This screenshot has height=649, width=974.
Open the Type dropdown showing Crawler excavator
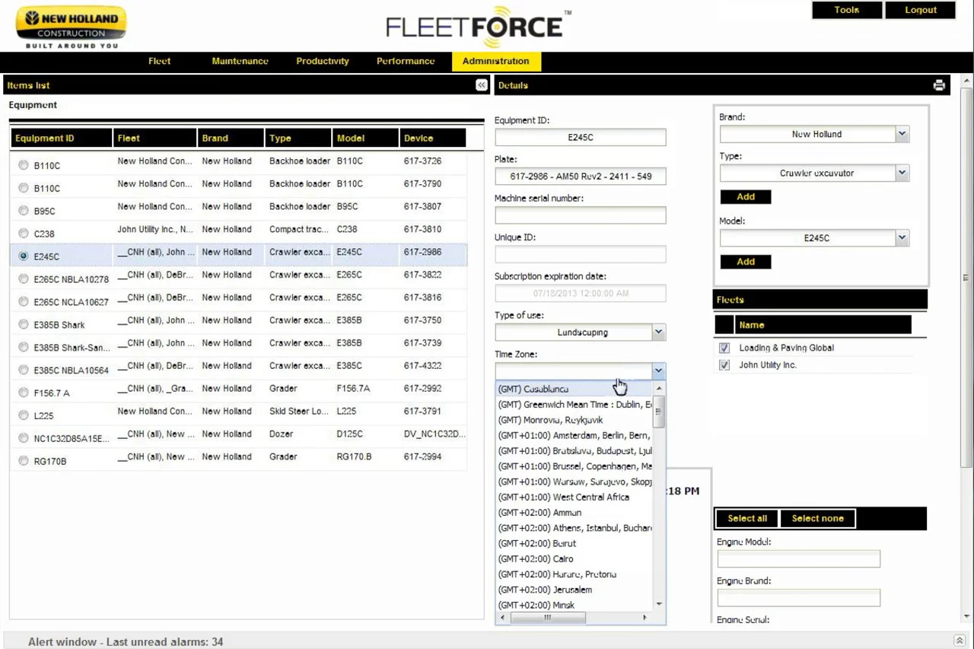click(902, 173)
